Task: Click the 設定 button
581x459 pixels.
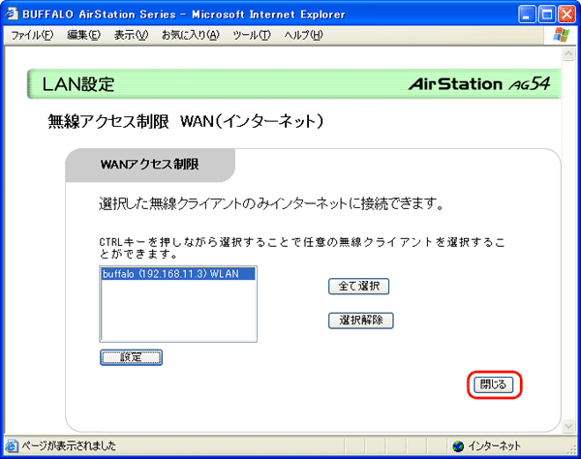Action: [131, 357]
